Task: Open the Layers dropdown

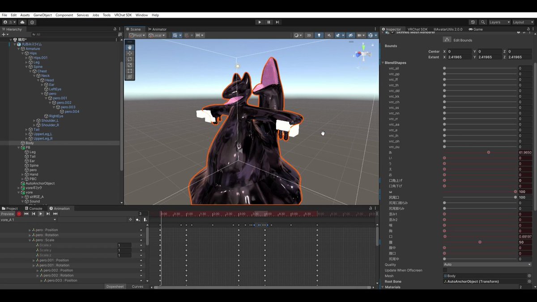Action: coord(499,22)
